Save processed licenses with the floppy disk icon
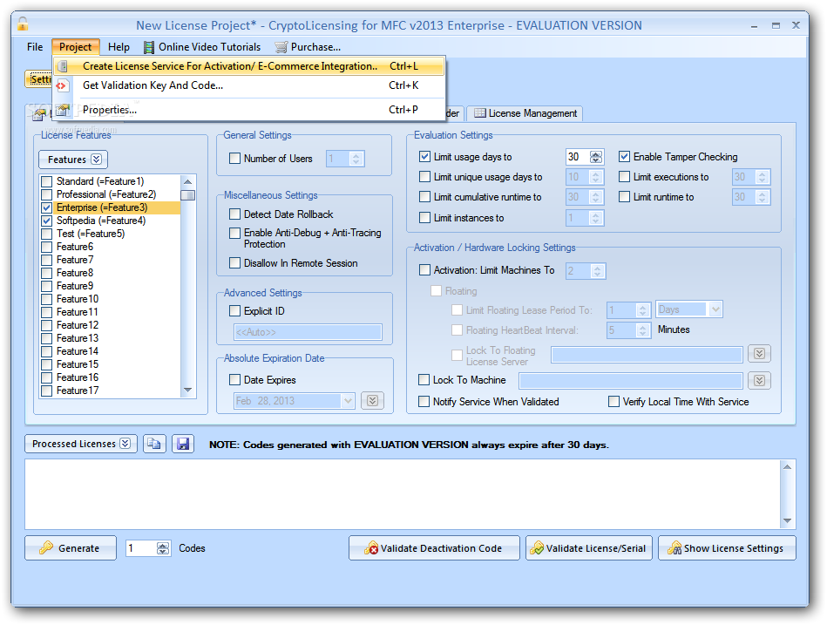This screenshot has height=625, width=827. click(x=183, y=444)
